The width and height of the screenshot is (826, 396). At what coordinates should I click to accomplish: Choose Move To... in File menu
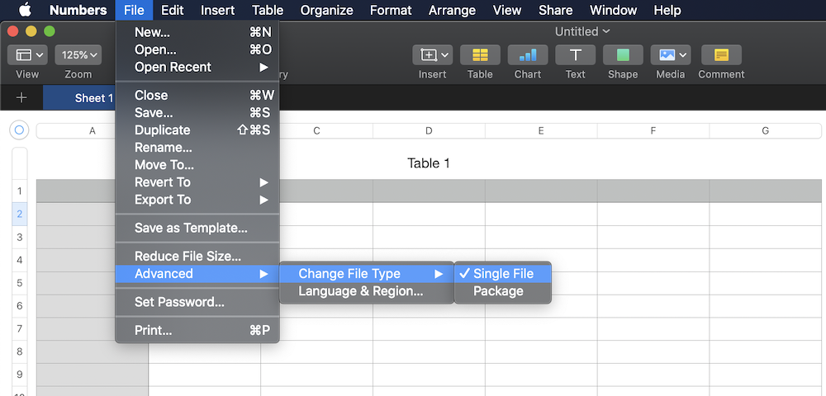(x=197, y=165)
